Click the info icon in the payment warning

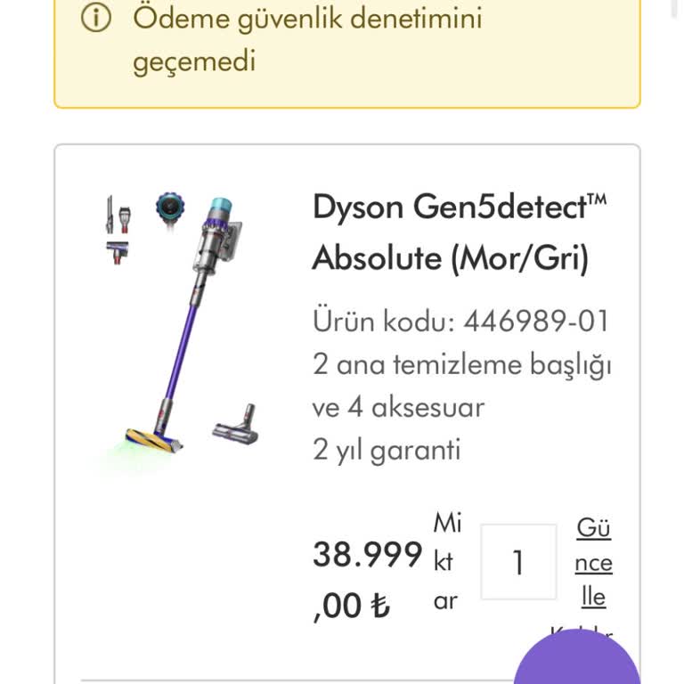95,20
